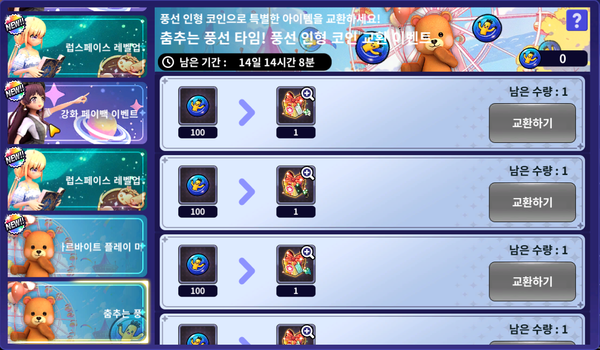Click the arrow in the third exchange row
This screenshot has height=350, width=600.
247,271
